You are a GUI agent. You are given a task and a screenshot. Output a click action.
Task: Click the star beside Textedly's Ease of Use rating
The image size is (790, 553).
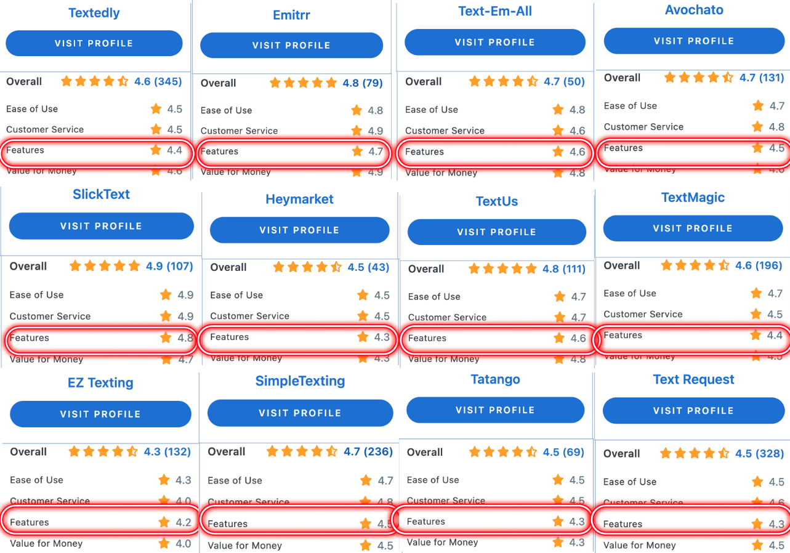155,109
